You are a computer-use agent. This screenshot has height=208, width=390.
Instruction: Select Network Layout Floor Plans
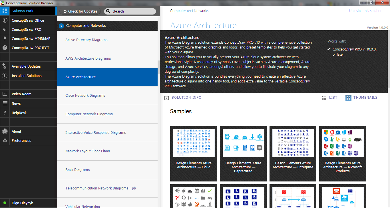[107, 151]
